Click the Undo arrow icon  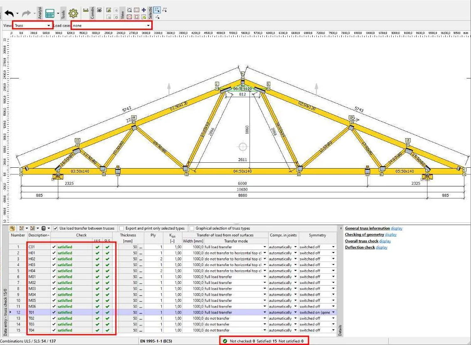click(x=9, y=13)
